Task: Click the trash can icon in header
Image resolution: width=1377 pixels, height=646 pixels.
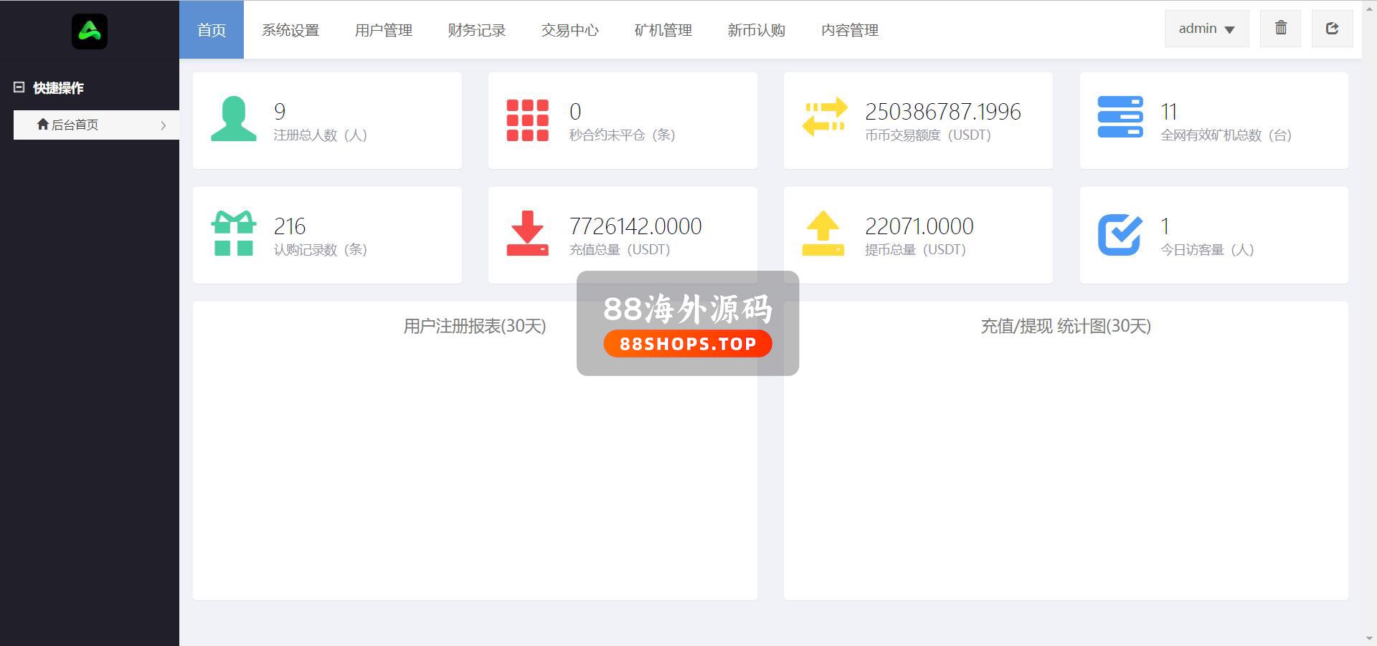Action: click(1280, 29)
